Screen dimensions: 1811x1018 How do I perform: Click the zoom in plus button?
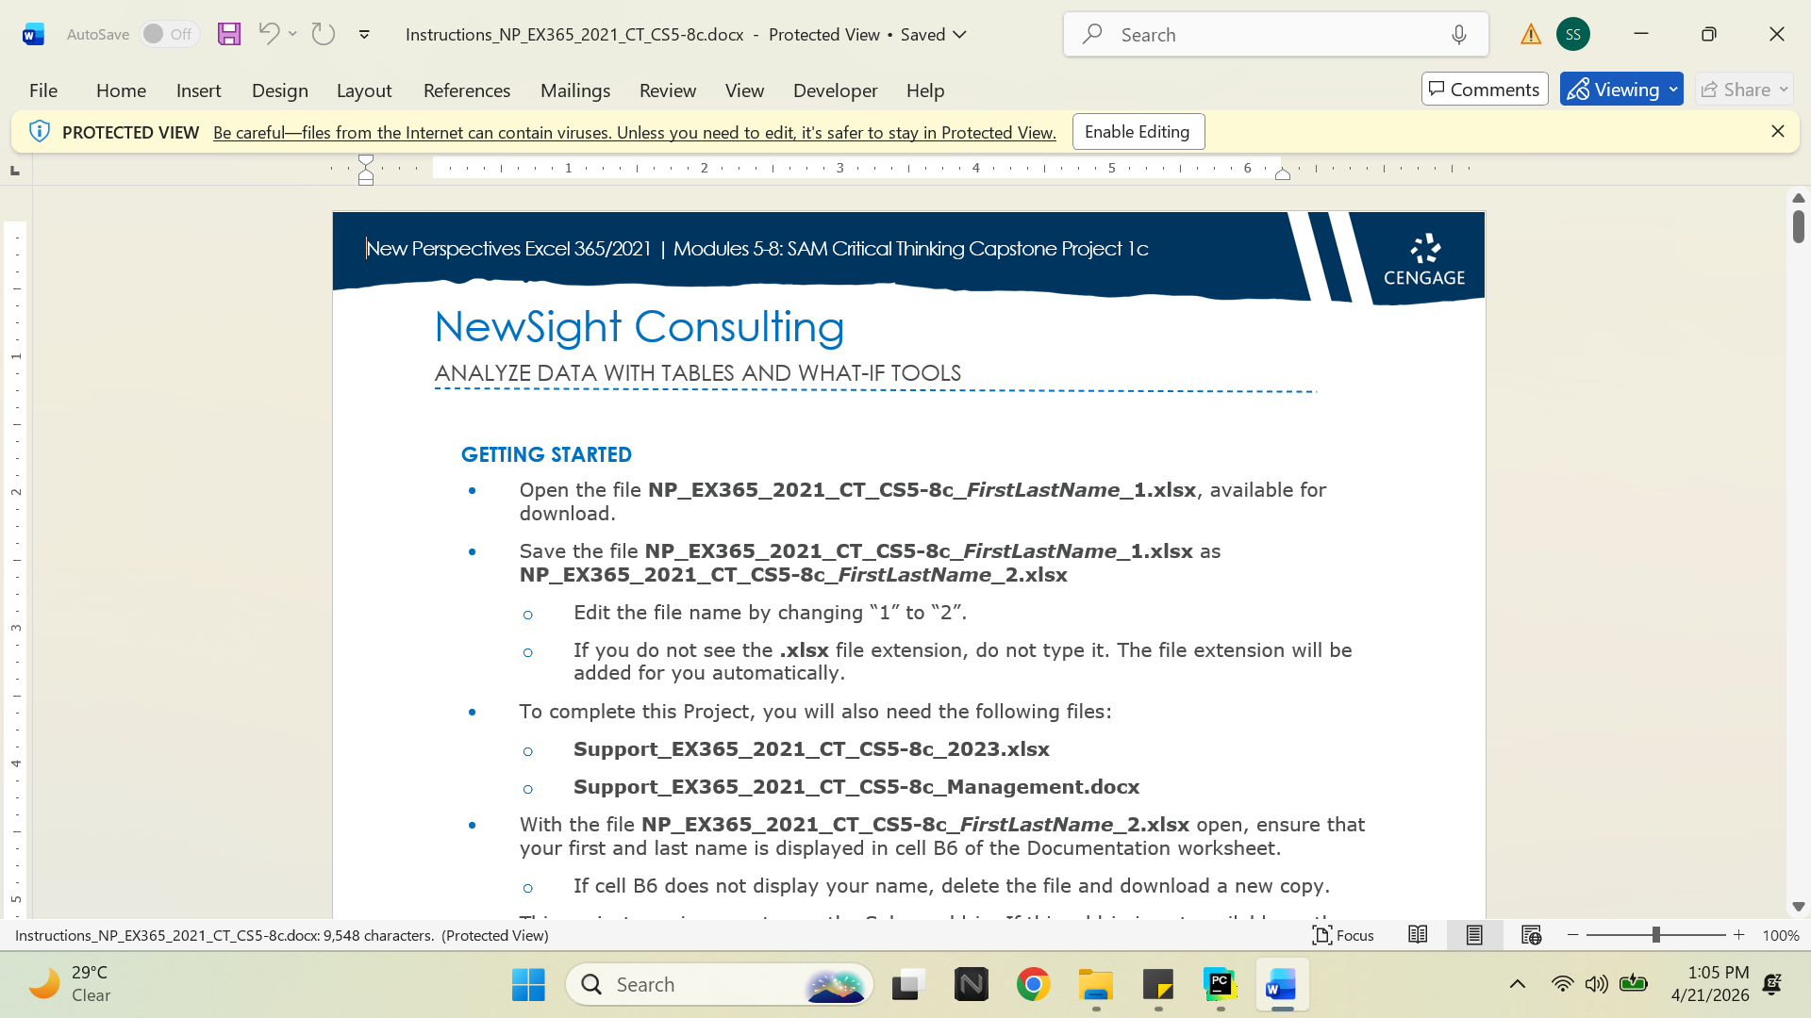pos(1739,935)
